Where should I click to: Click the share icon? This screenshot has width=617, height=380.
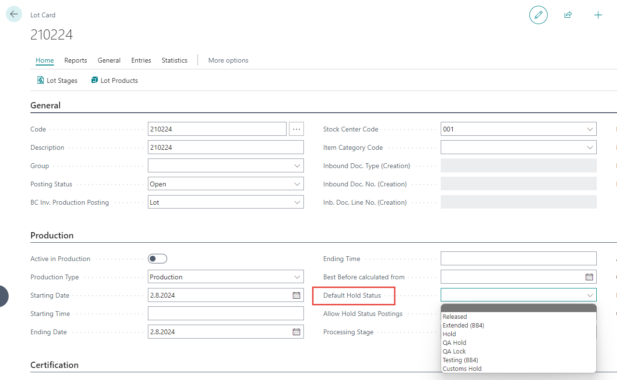(x=568, y=15)
